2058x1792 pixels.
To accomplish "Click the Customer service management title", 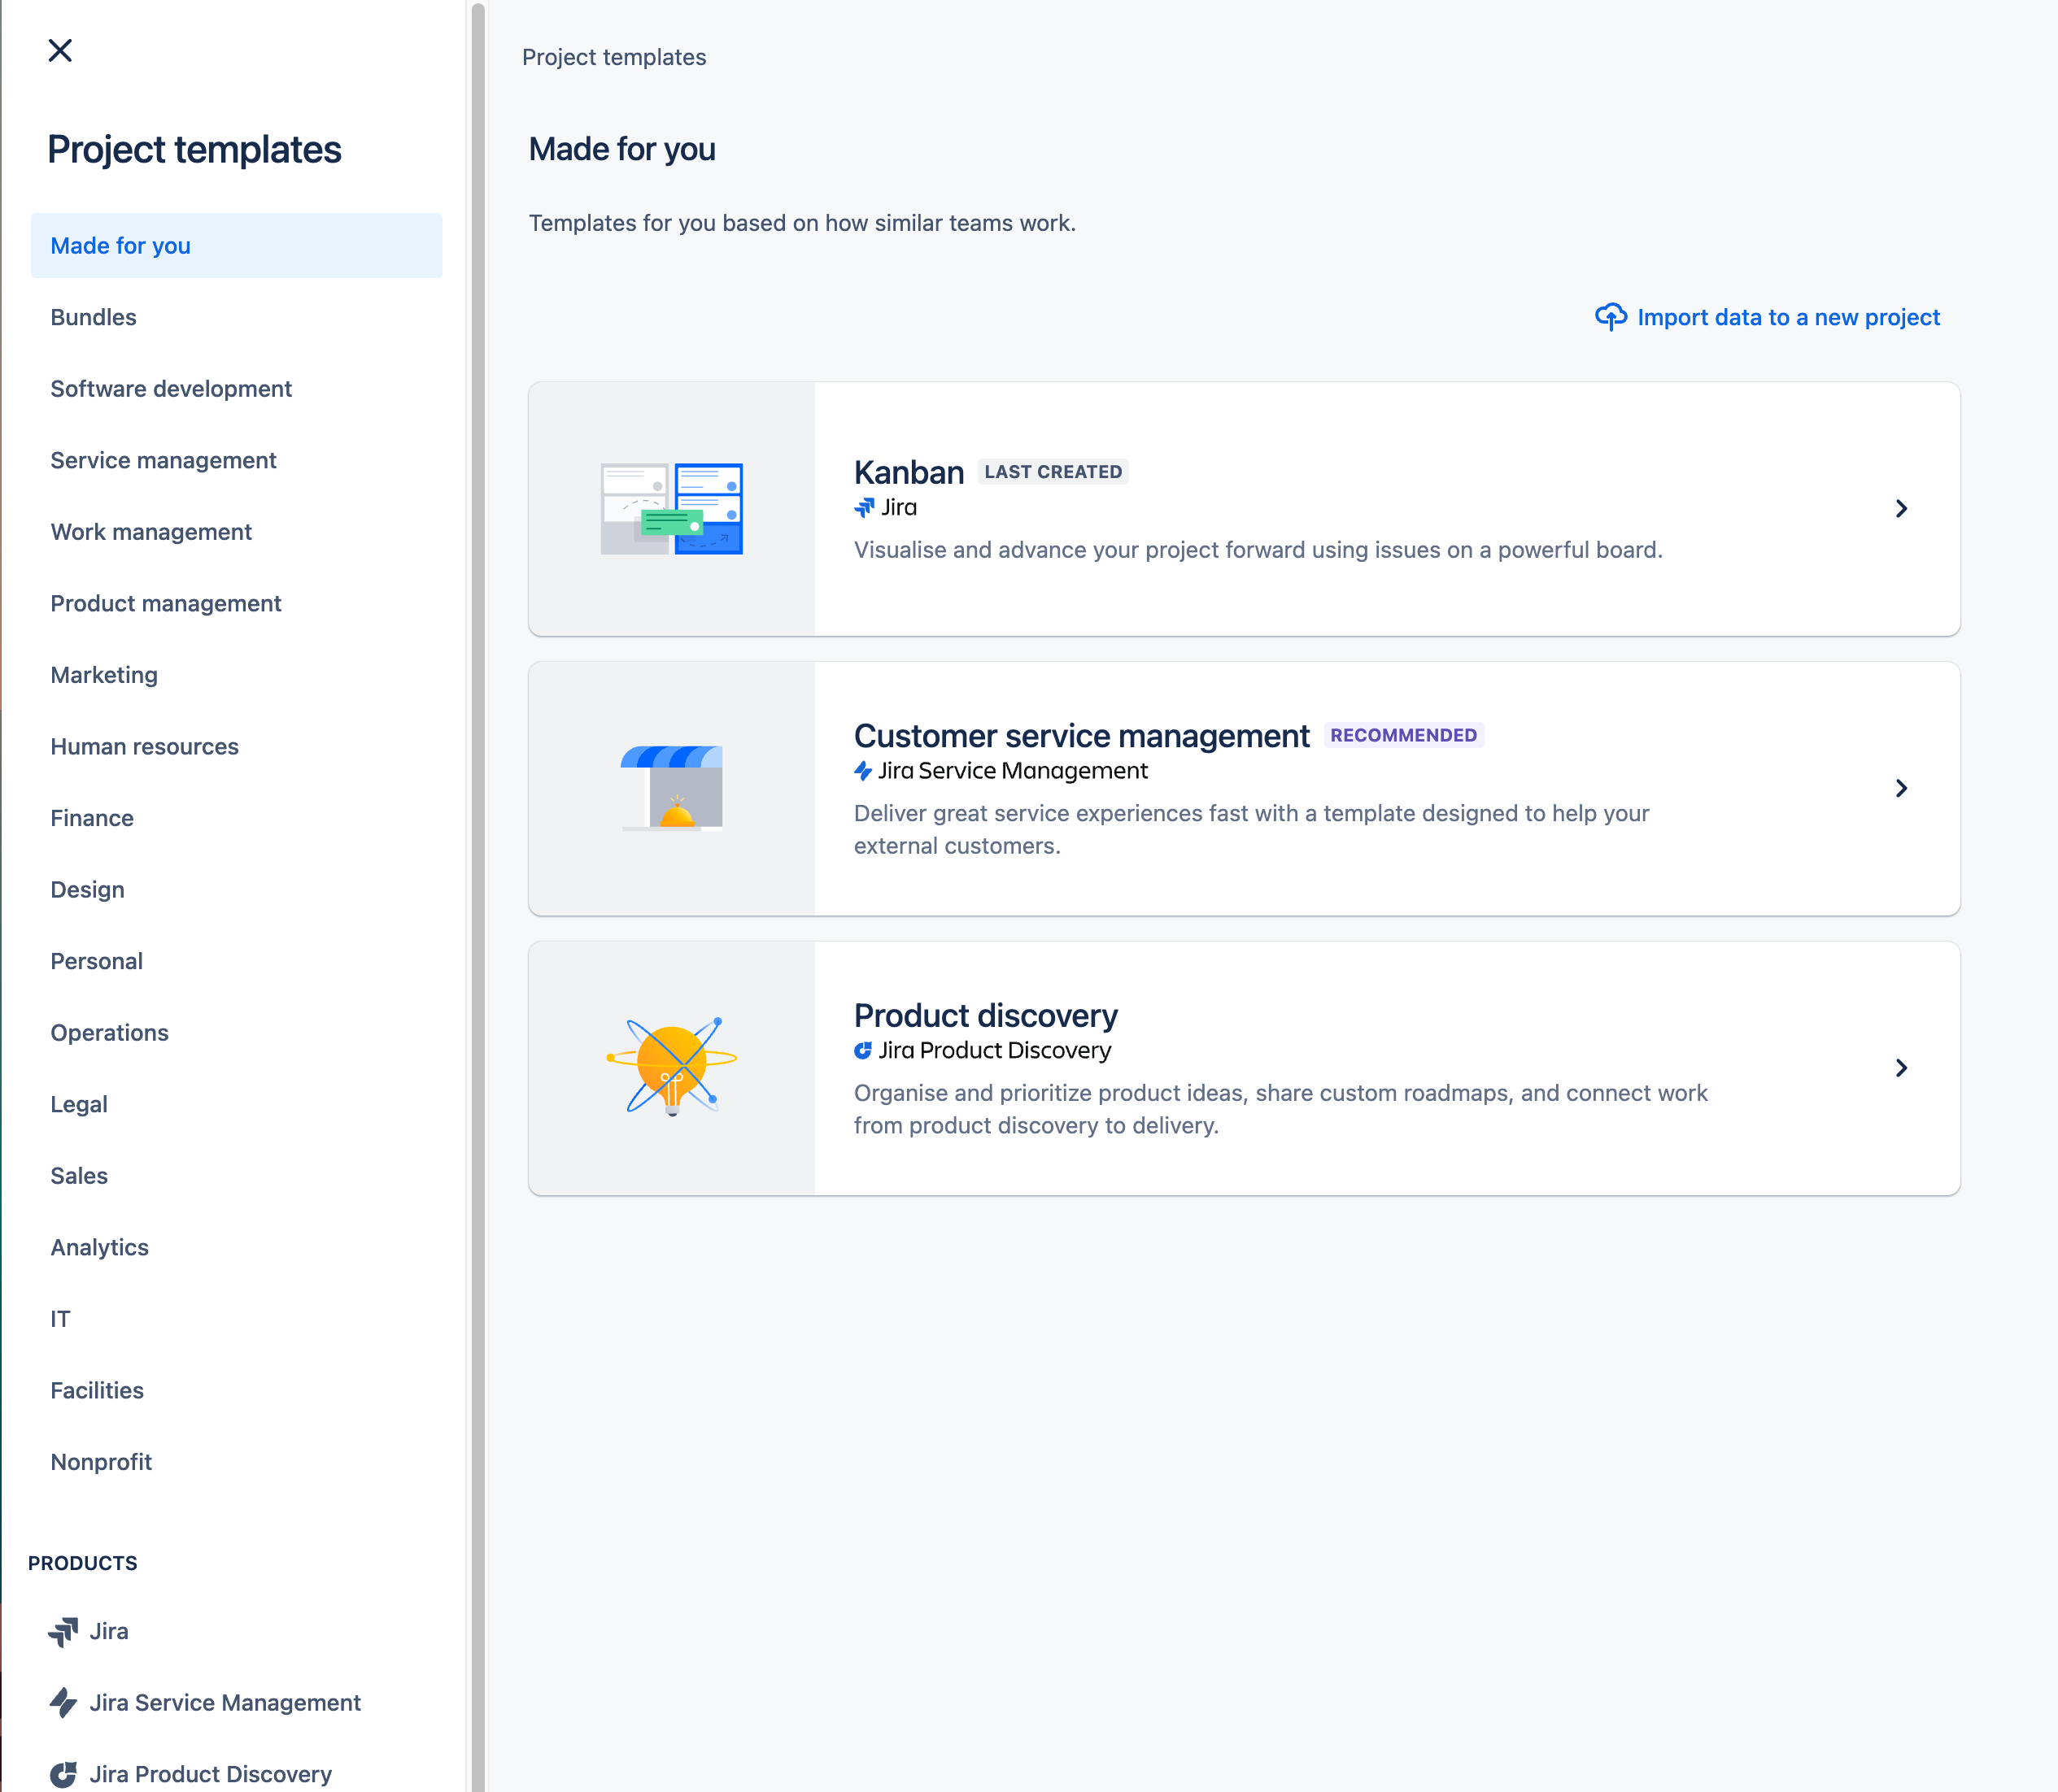I will click(1082, 735).
